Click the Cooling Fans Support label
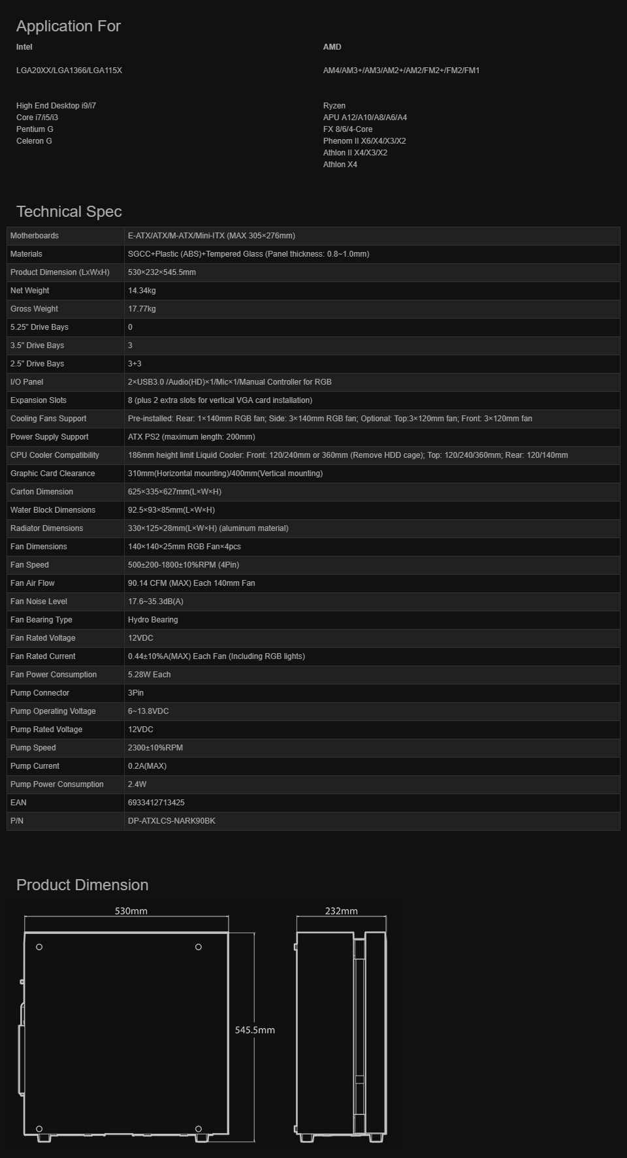The height and width of the screenshot is (1158, 627). coord(48,419)
